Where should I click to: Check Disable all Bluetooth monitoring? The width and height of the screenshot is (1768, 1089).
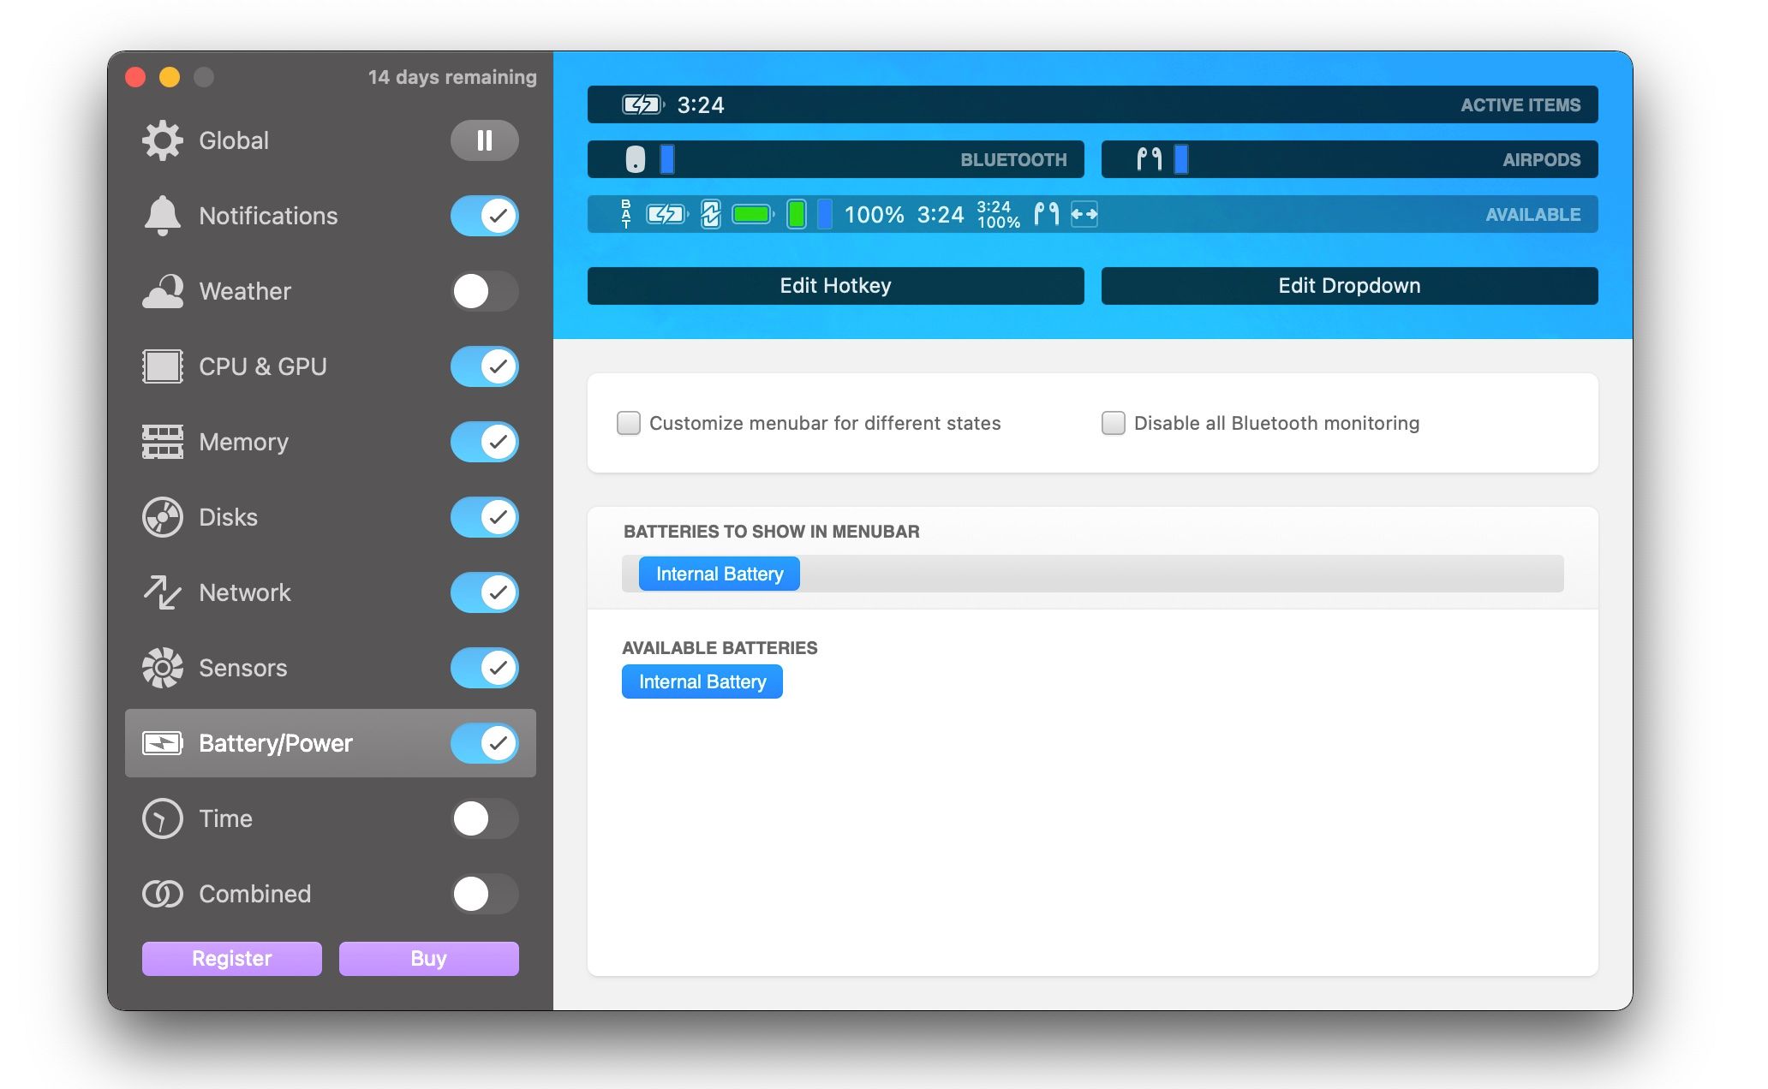coord(1113,423)
